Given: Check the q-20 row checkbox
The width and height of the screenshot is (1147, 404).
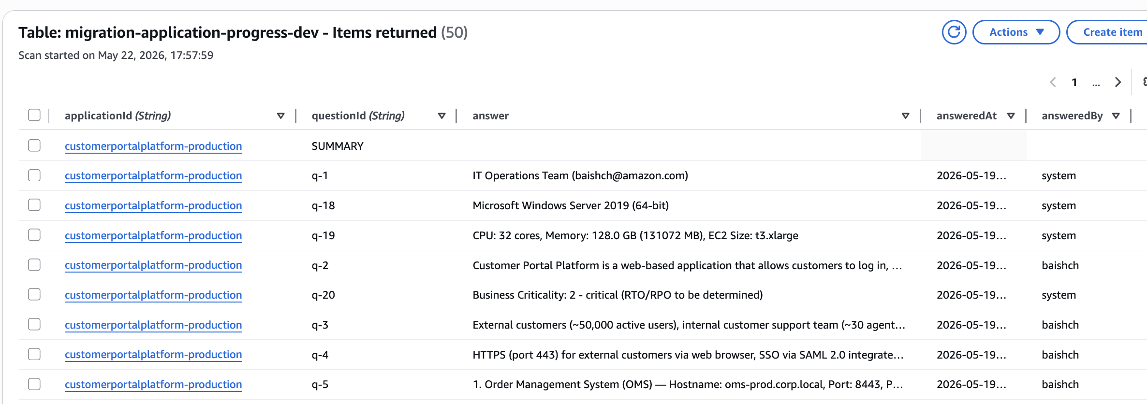Looking at the screenshot, I should point(34,294).
